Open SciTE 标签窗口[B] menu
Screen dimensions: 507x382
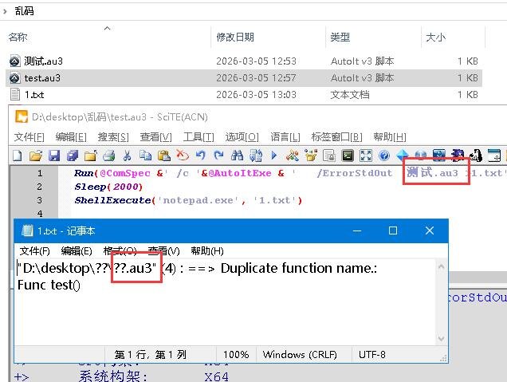click(336, 137)
